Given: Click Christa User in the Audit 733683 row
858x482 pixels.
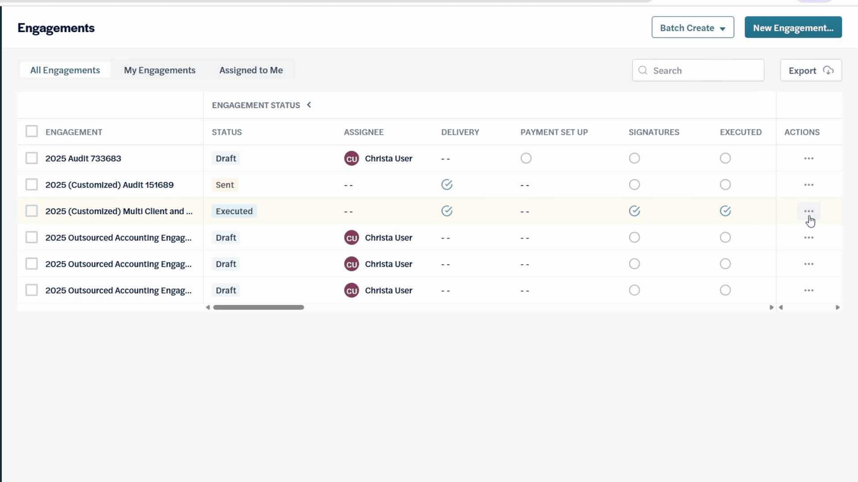Looking at the screenshot, I should 388,158.
